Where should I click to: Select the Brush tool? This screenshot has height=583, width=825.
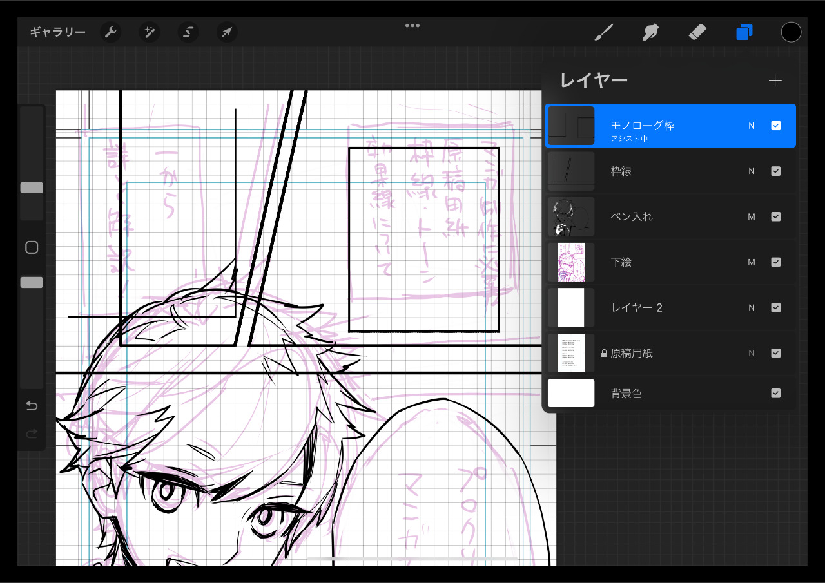point(603,32)
